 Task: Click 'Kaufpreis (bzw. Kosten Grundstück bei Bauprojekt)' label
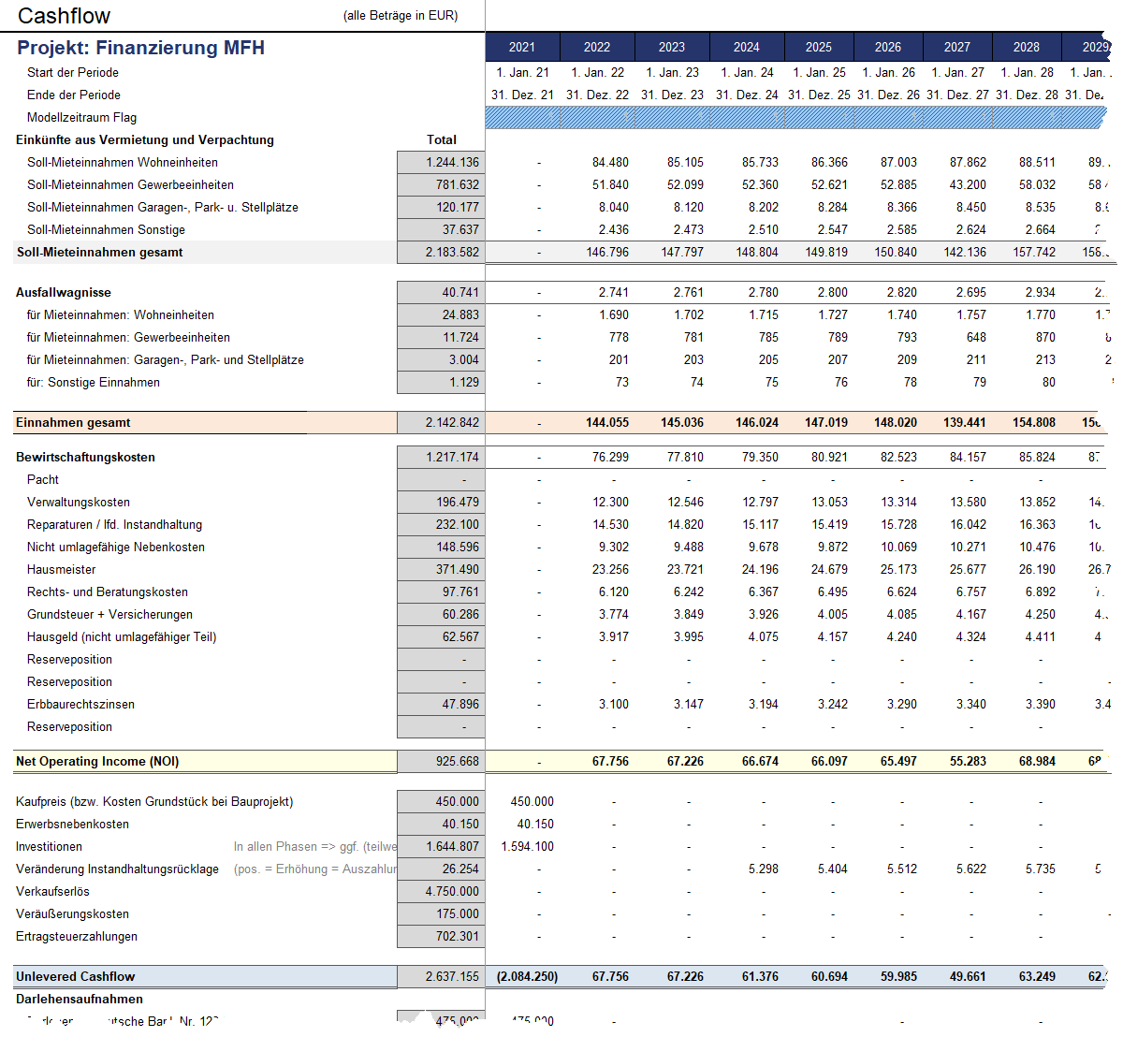click(x=154, y=801)
